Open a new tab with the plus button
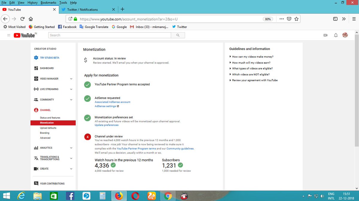 tap(122, 9)
